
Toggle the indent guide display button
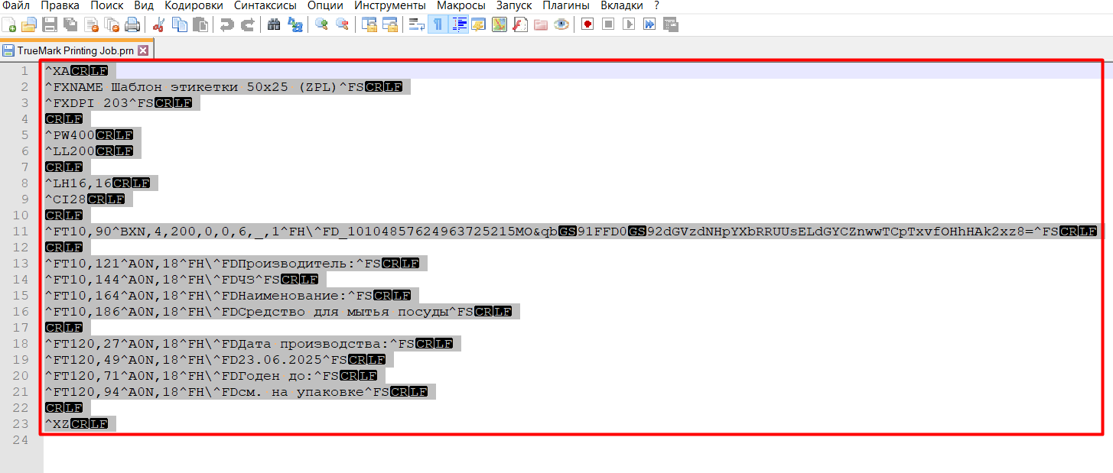coord(459,24)
